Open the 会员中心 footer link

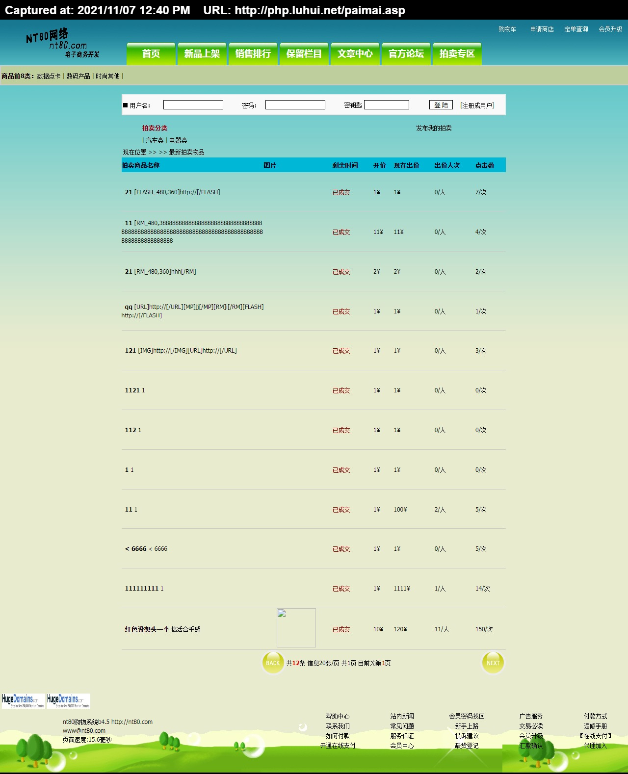[402, 746]
